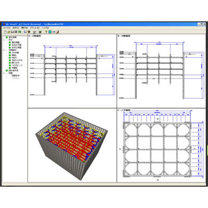The width and height of the screenshot is (208, 208).
Task: Click the green rectangular toolbar icon
Action: pos(20,32)
